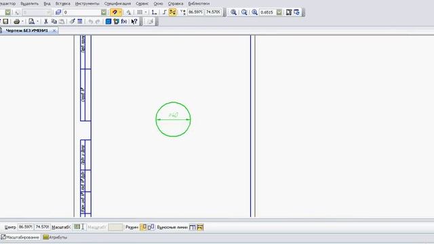Screen dimensions: 434x244
Task: Open the Спецификация menu
Action: click(117, 4)
